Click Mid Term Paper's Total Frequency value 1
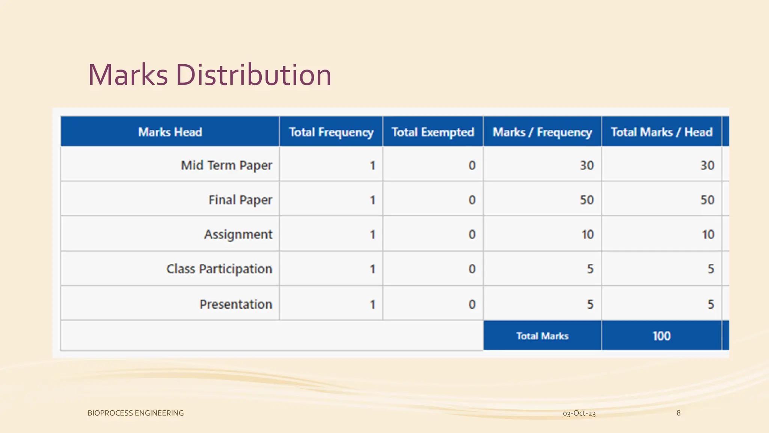This screenshot has width=769, height=433. 372,165
